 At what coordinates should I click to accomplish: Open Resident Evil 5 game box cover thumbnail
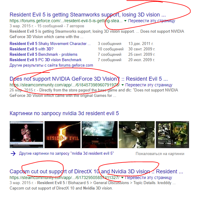point(172,135)
